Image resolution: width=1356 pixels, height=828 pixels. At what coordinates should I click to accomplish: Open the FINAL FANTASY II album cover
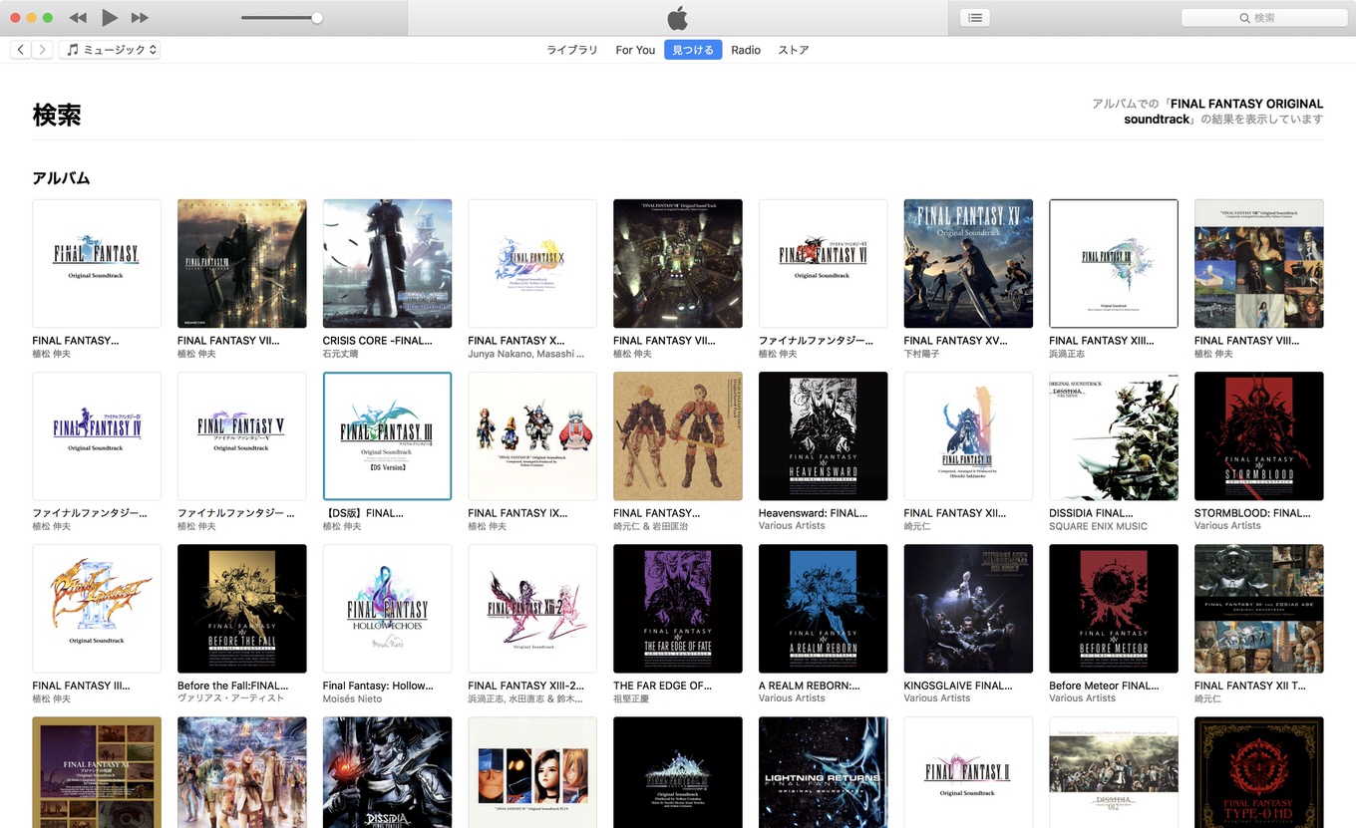(x=968, y=772)
